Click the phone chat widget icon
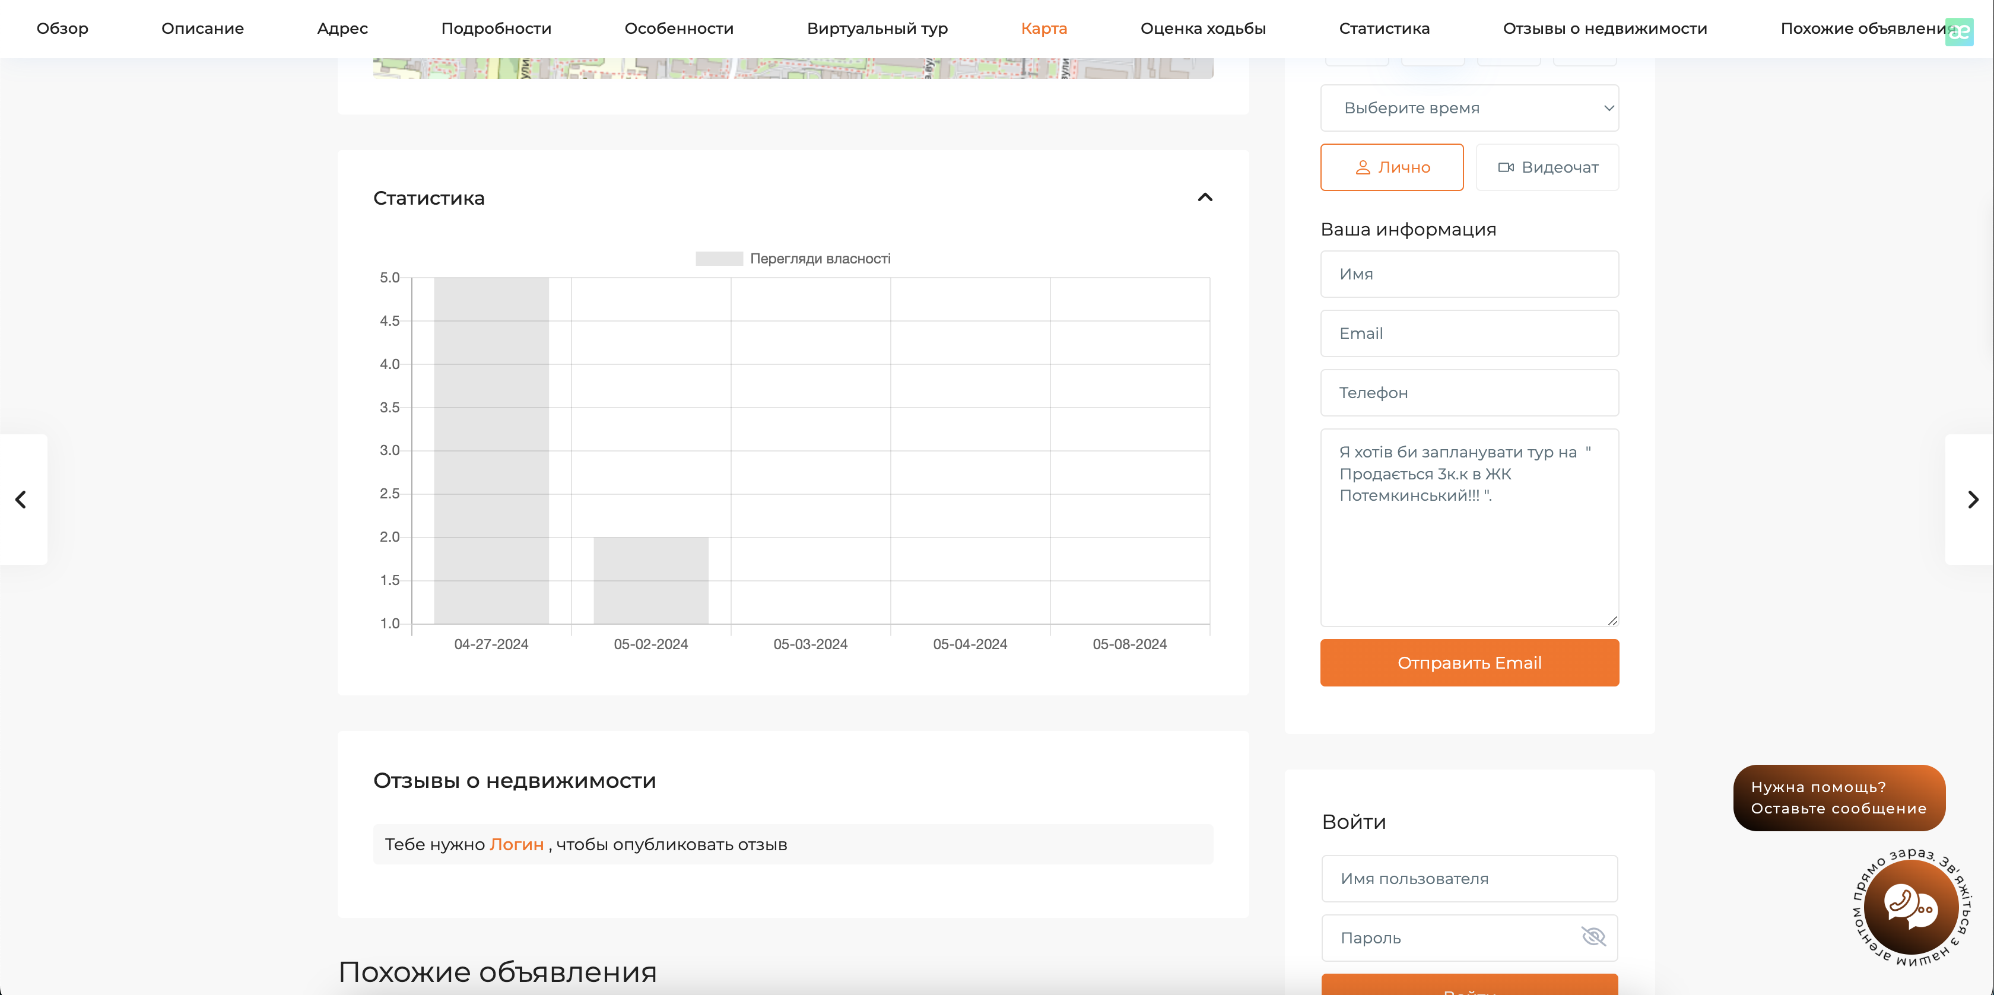Screen dimensions: 1994x995 click(1910, 906)
